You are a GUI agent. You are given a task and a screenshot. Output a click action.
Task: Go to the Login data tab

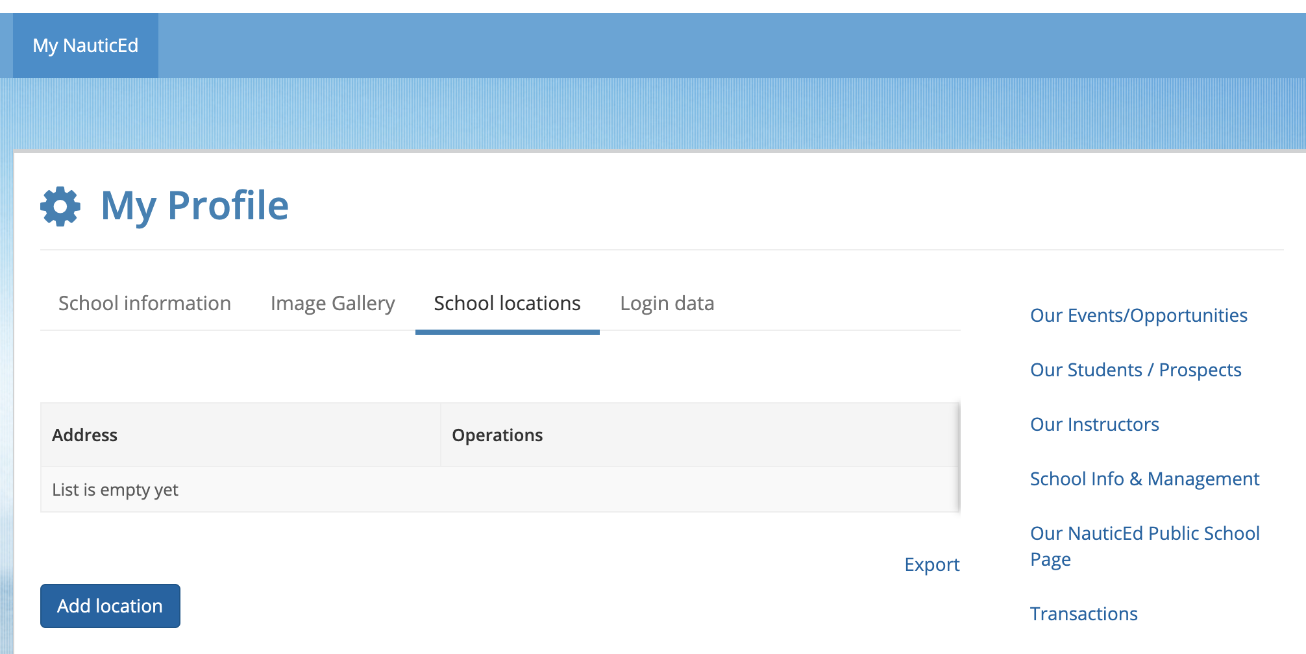[667, 303]
